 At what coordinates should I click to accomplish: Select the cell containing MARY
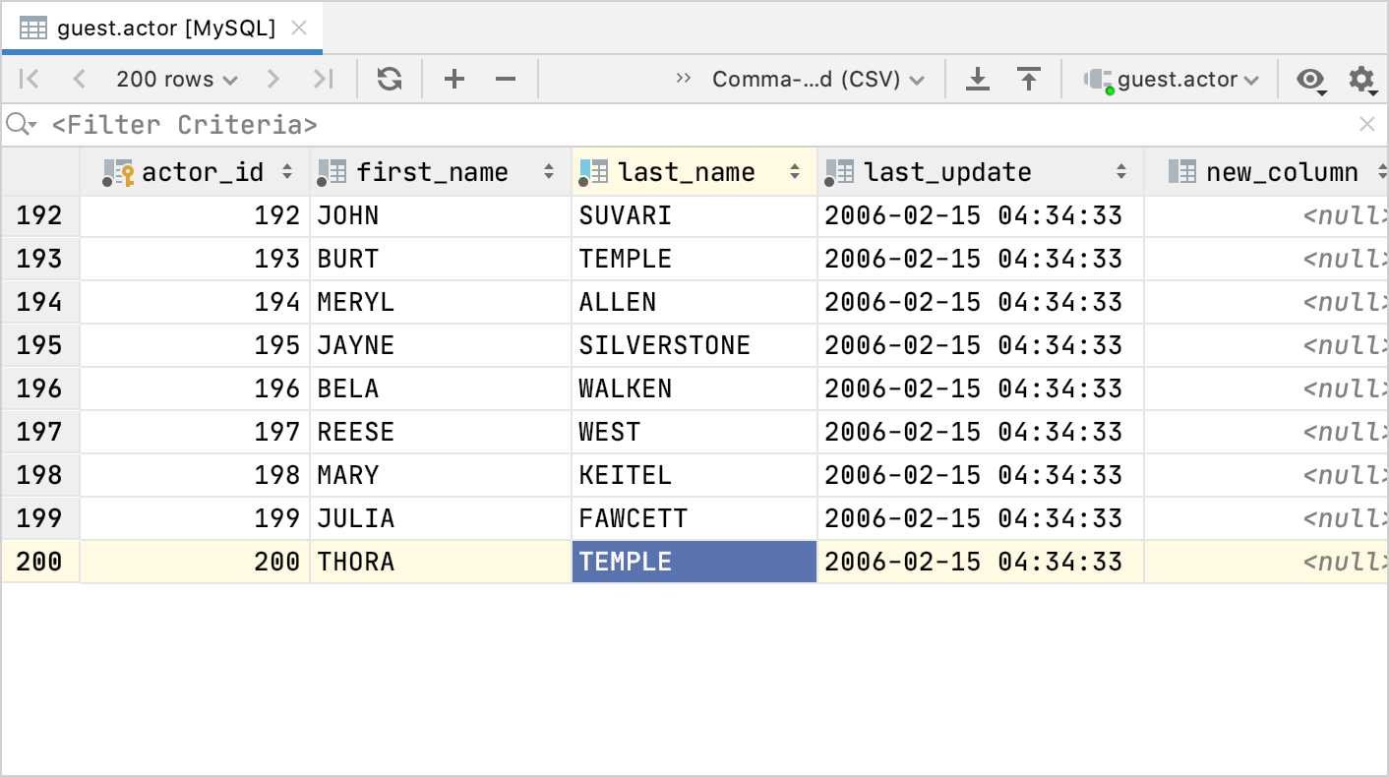[x=441, y=475]
